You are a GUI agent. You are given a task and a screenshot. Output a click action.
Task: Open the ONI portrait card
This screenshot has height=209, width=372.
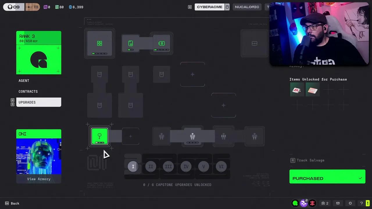(x=39, y=156)
